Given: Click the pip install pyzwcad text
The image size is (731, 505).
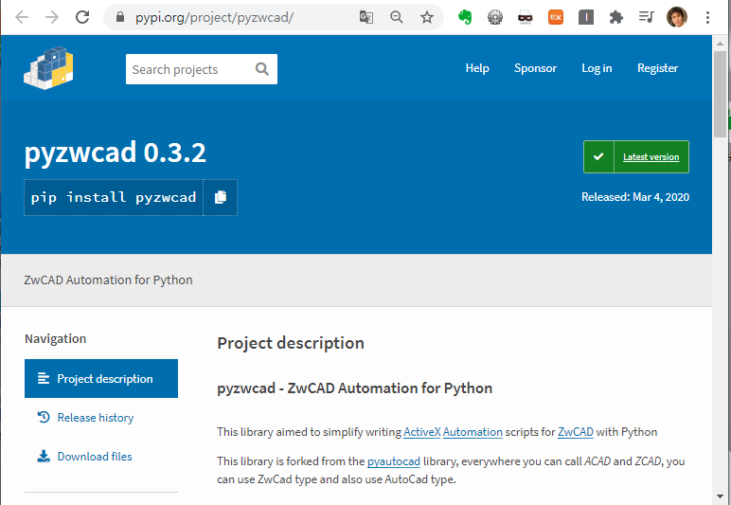Looking at the screenshot, I should tap(114, 197).
